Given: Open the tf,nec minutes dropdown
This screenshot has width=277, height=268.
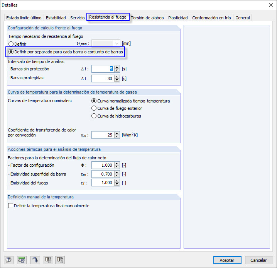Looking at the screenshot, I should pyautogui.click(x=117, y=43).
